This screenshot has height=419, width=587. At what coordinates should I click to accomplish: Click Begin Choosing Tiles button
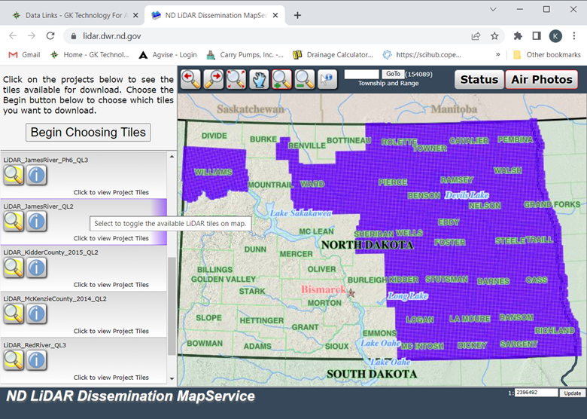[88, 133]
